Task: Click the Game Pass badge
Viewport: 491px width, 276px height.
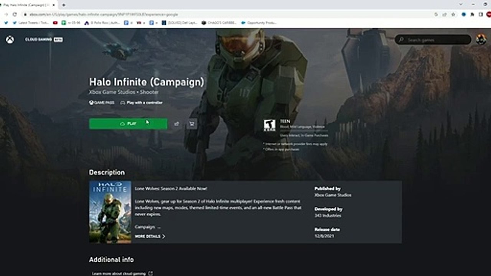Action: pos(102,103)
